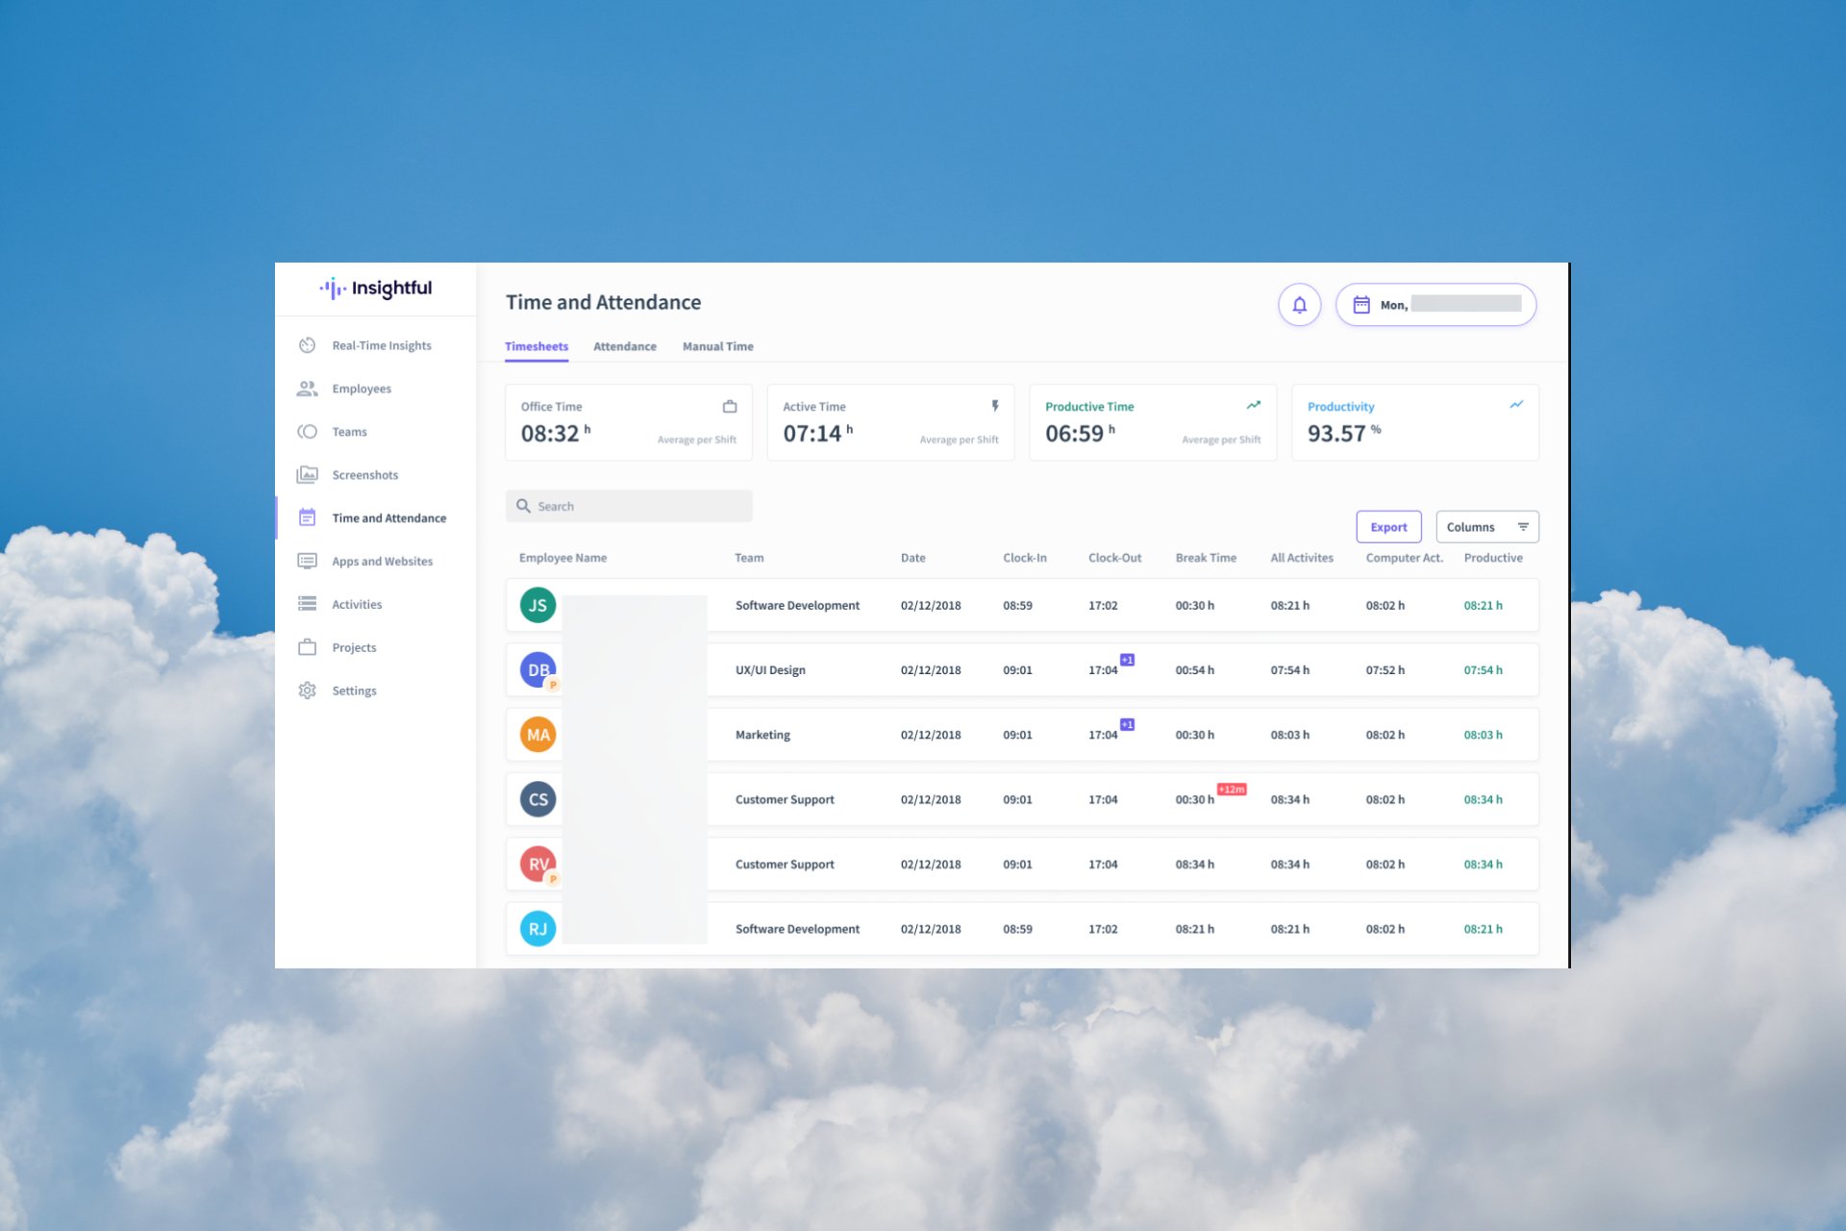The height and width of the screenshot is (1231, 1846).
Task: Open Apps and Websites page
Action: tap(383, 561)
